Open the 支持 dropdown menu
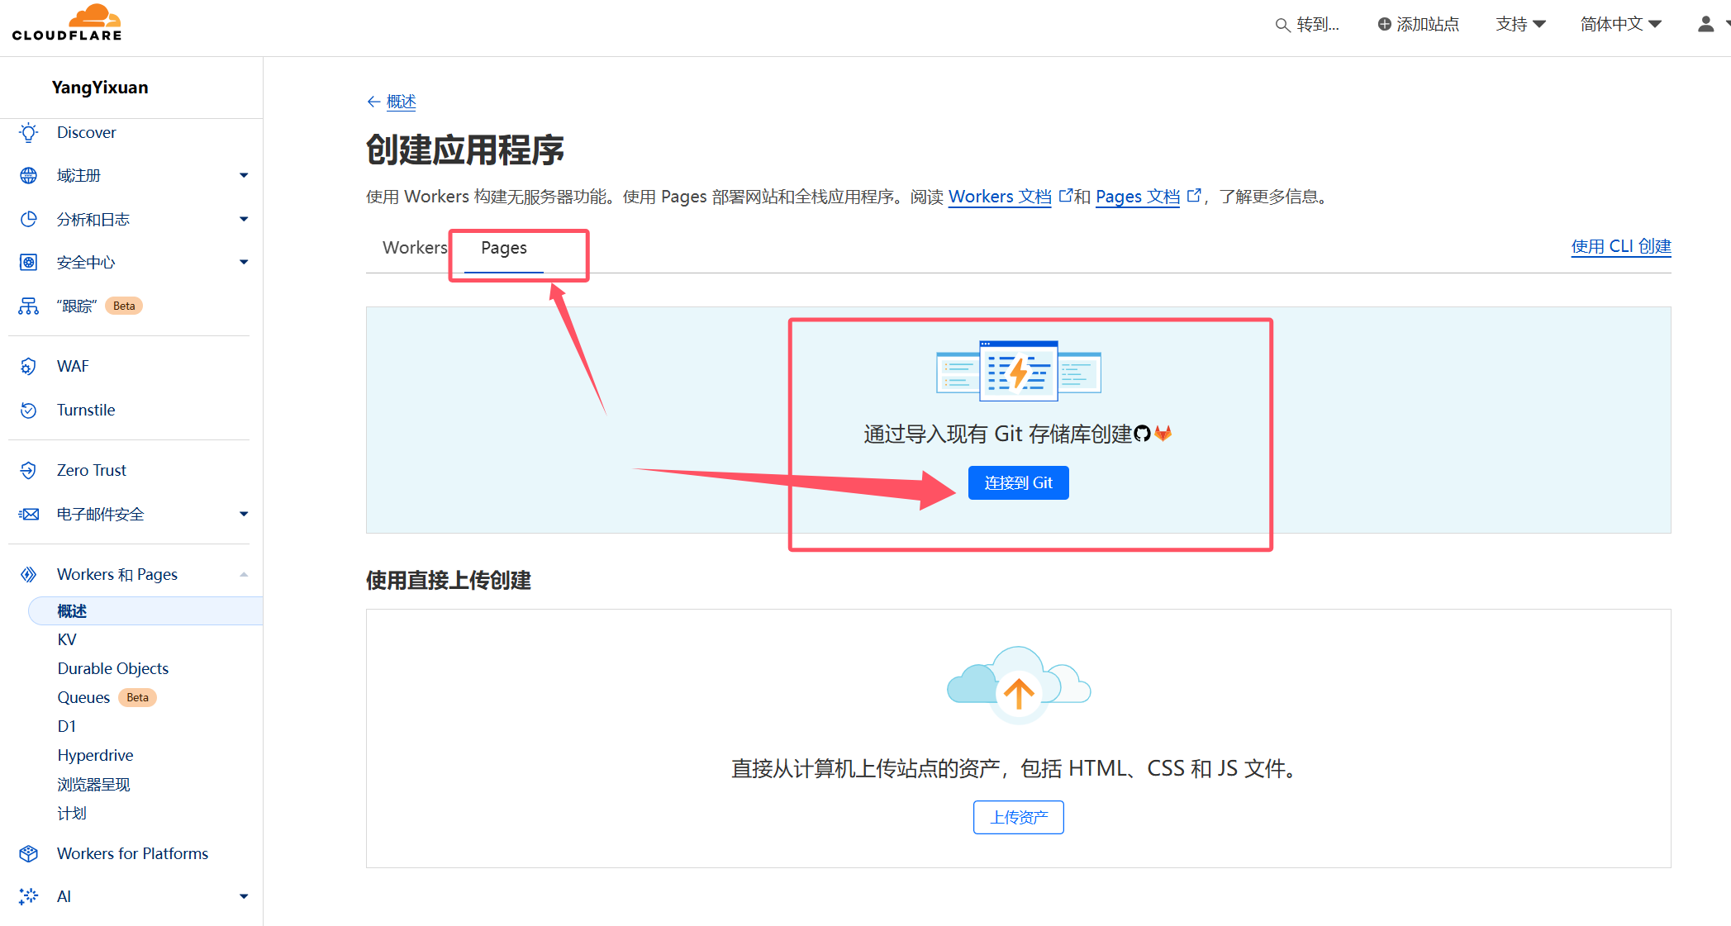The width and height of the screenshot is (1731, 926). [x=1520, y=24]
